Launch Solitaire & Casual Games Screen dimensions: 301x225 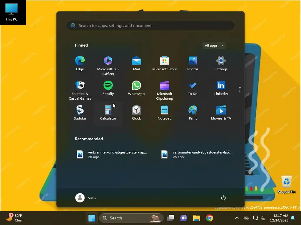pyautogui.click(x=80, y=90)
